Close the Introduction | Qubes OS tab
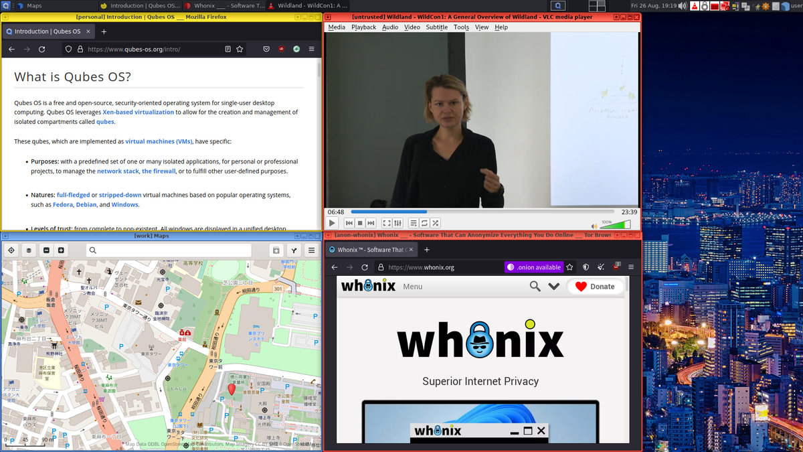 [x=87, y=31]
